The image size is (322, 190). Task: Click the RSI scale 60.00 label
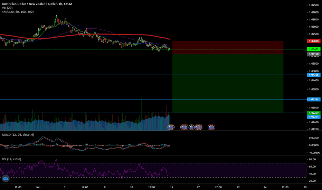coord(312,167)
